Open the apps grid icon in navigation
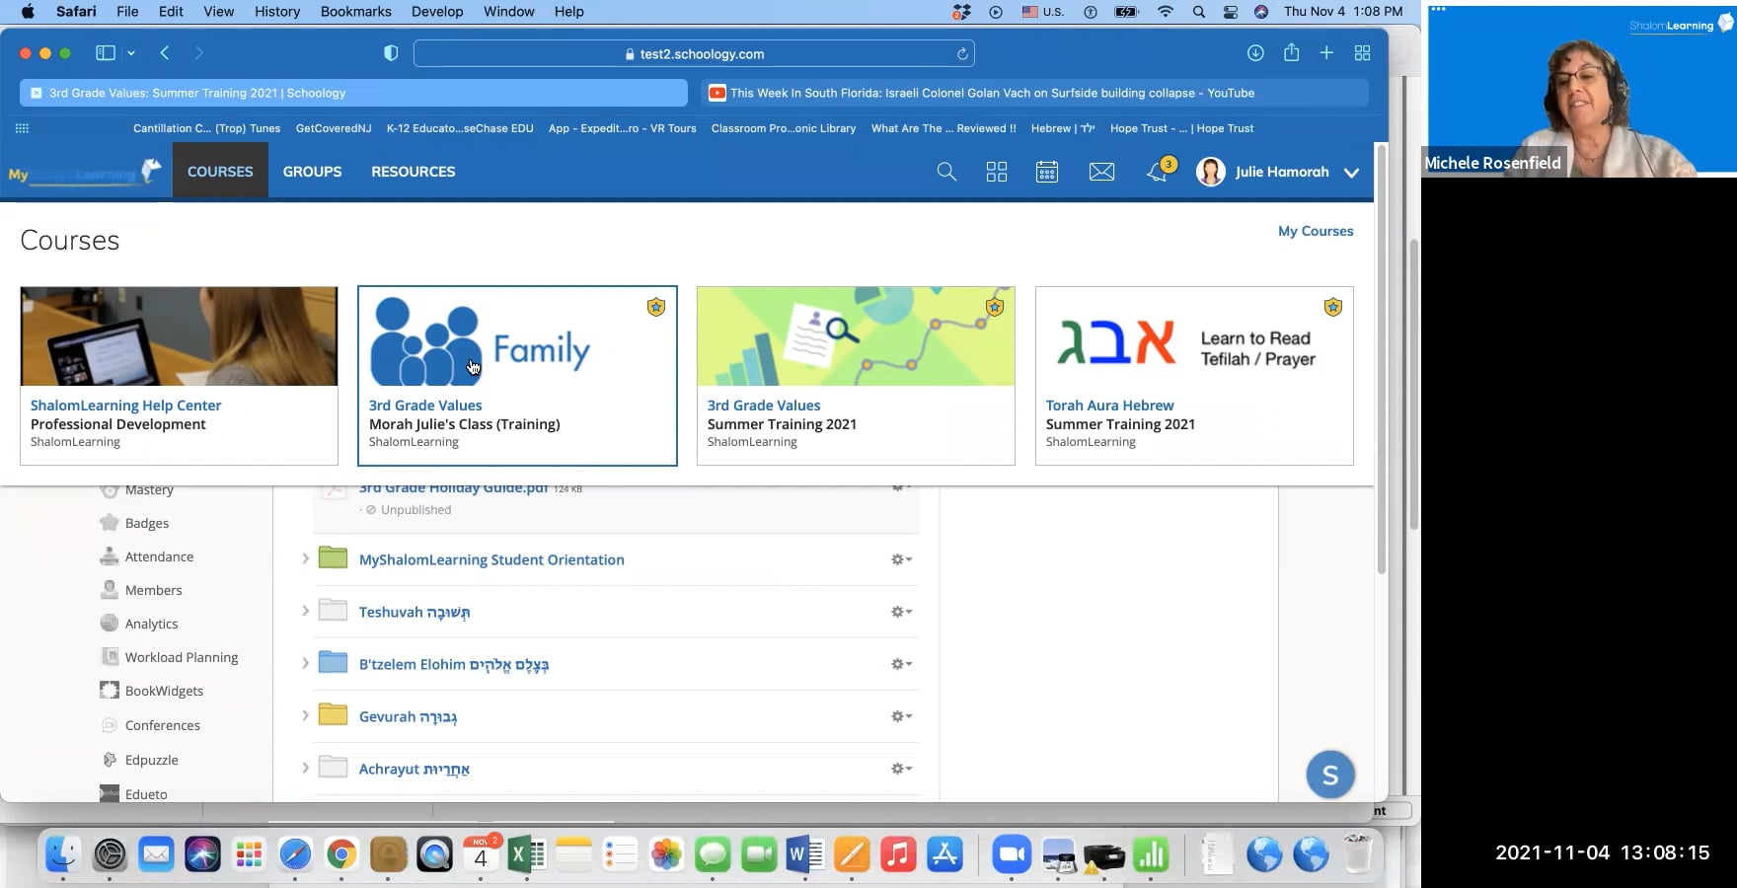Image resolution: width=1737 pixels, height=888 pixels. [996, 172]
